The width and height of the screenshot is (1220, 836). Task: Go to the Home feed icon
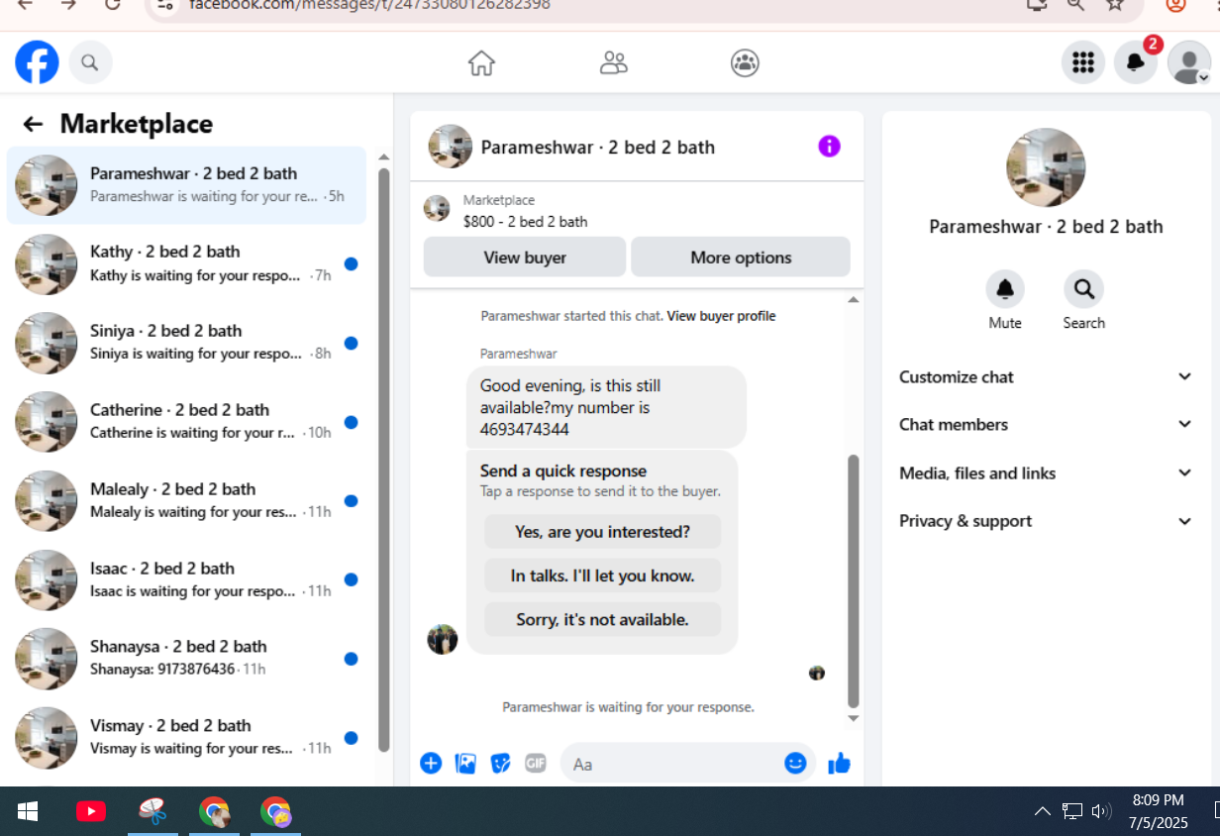(481, 63)
